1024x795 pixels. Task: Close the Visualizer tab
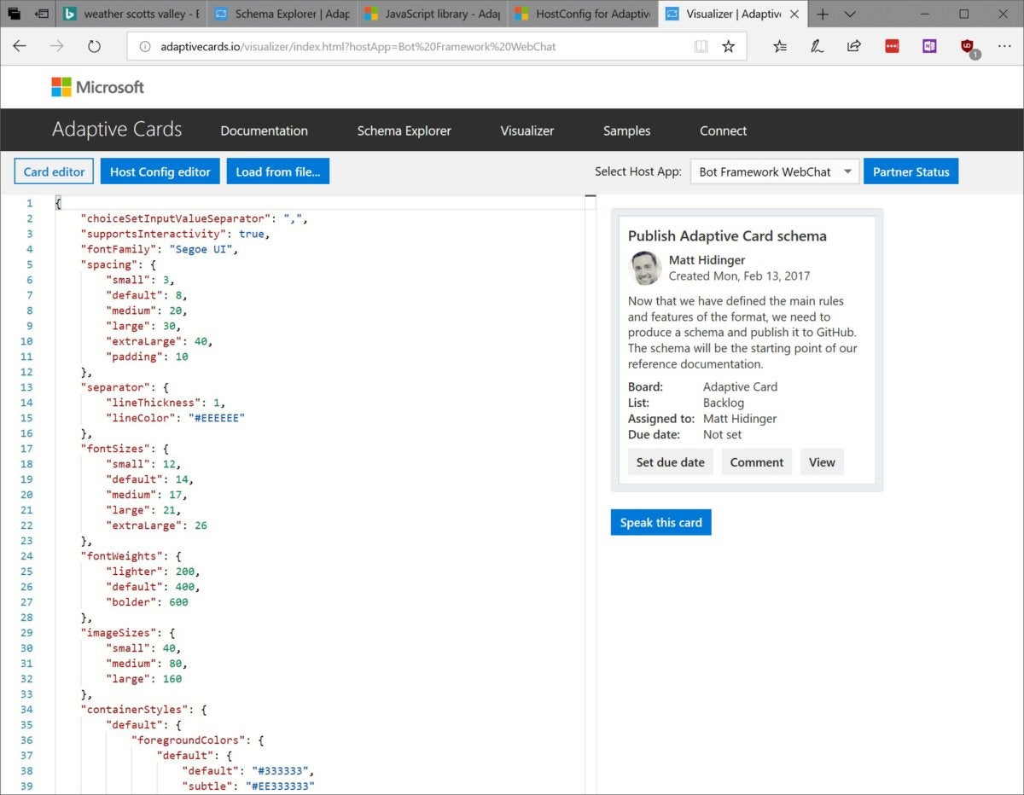coord(793,14)
